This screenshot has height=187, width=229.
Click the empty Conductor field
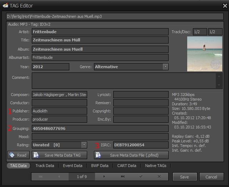[59, 103]
